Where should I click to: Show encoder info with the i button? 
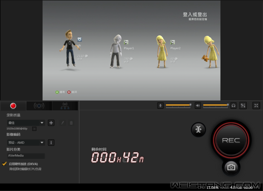coord(51,142)
